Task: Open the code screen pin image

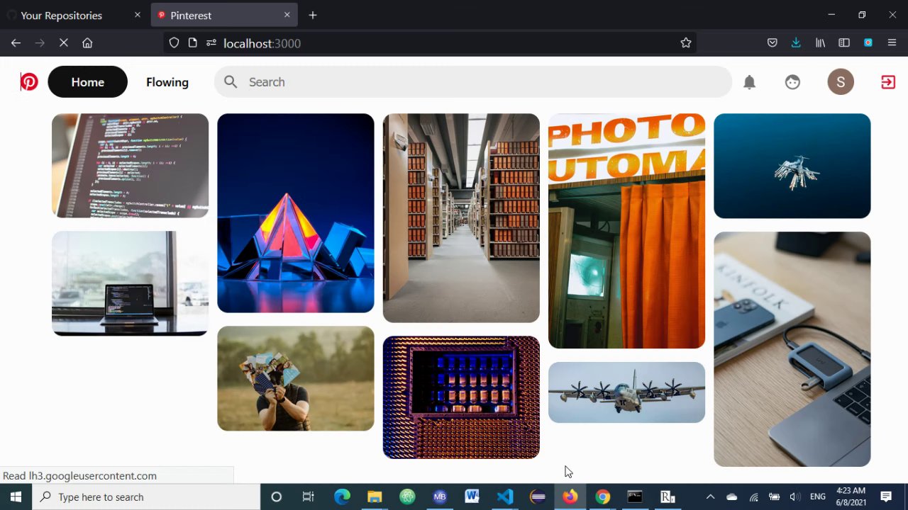Action: tap(131, 166)
